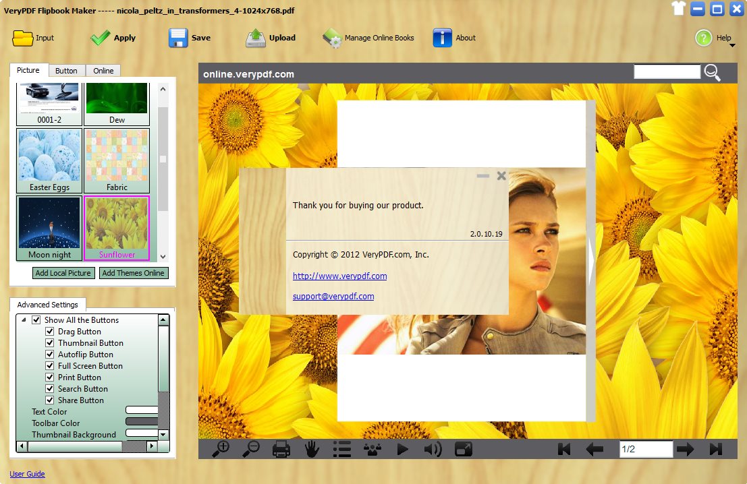Toggle Show All the Buttons checkbox
Image resolution: width=747 pixels, height=484 pixels.
[36, 320]
